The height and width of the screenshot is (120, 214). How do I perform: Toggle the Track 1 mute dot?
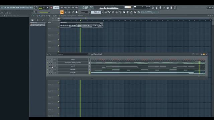click(59, 27)
